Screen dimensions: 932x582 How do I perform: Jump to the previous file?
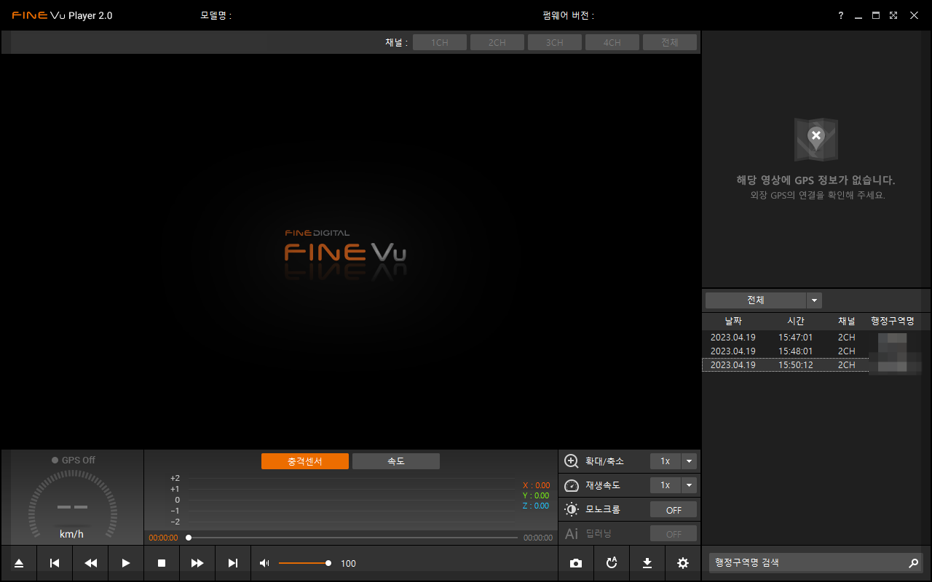[55, 563]
